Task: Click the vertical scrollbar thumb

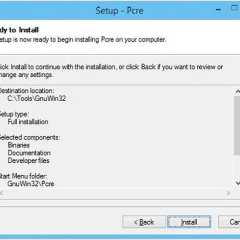Action: [237, 126]
